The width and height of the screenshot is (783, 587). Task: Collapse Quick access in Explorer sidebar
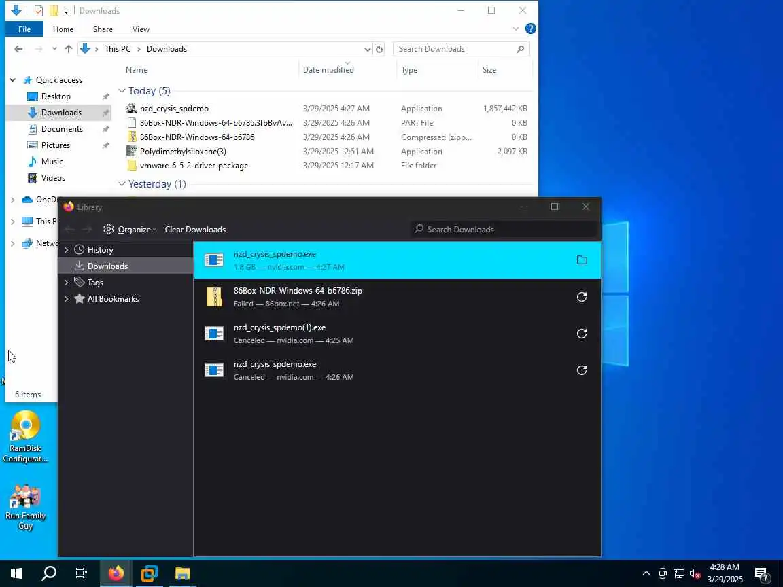[x=12, y=80]
